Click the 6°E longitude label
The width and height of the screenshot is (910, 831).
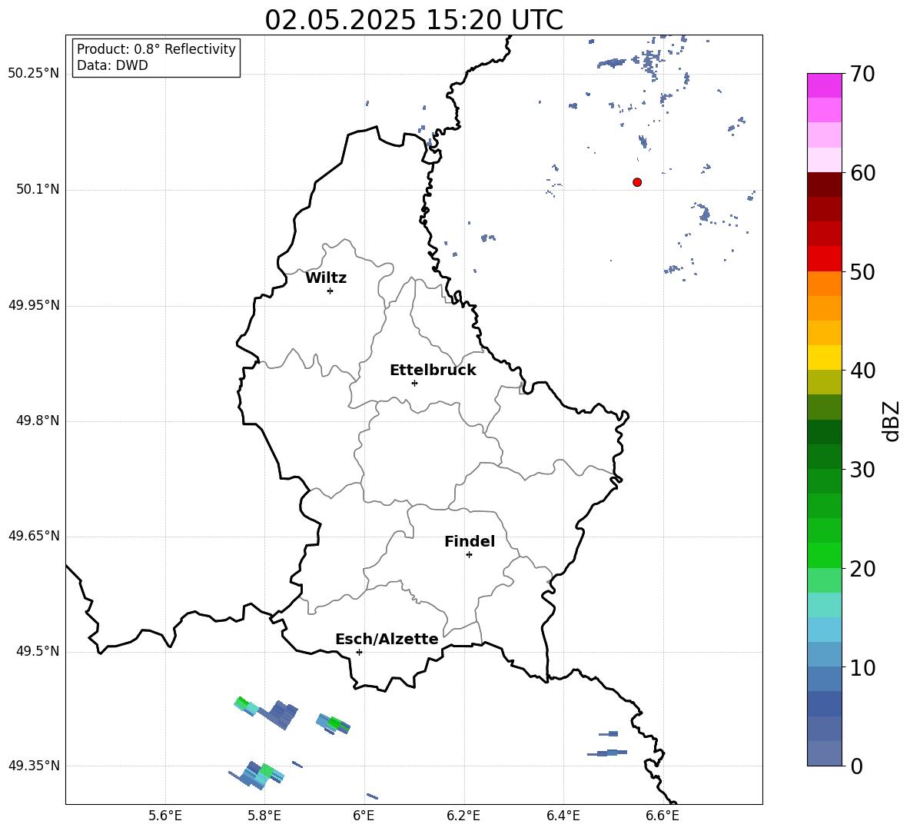point(364,816)
